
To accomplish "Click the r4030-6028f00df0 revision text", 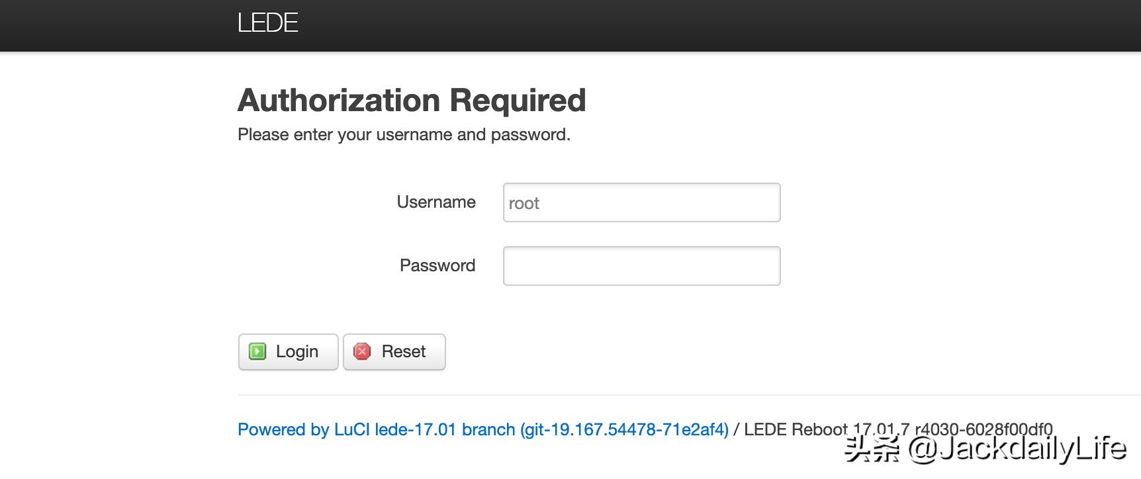I will (x=983, y=429).
